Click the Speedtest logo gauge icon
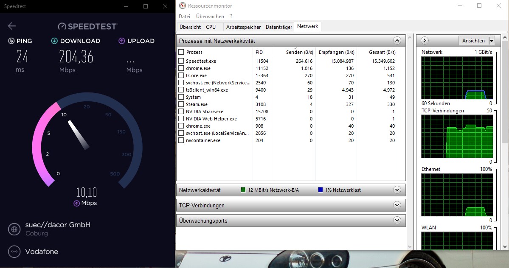509x268 pixels. point(62,26)
